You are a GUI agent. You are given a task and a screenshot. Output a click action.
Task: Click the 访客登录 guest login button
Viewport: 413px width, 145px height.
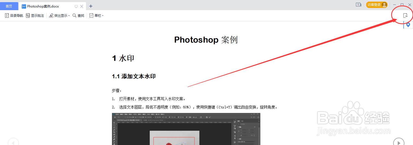tap(377, 5)
